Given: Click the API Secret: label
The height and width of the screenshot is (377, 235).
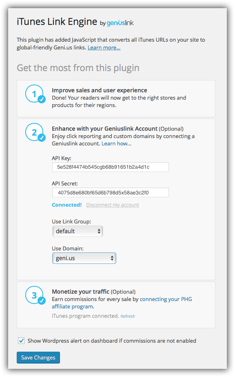Looking at the screenshot, I should (x=65, y=184).
